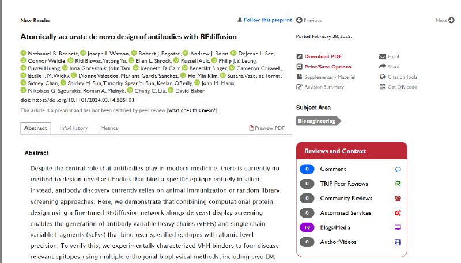This screenshot has height=263, width=461.
Task: Click the Revision Summary pencil icon
Action: point(299,87)
